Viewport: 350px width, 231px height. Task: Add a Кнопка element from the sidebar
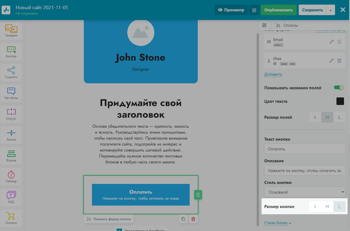(11, 51)
